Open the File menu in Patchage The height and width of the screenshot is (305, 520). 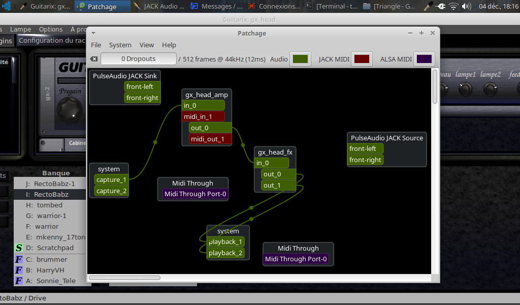point(96,45)
